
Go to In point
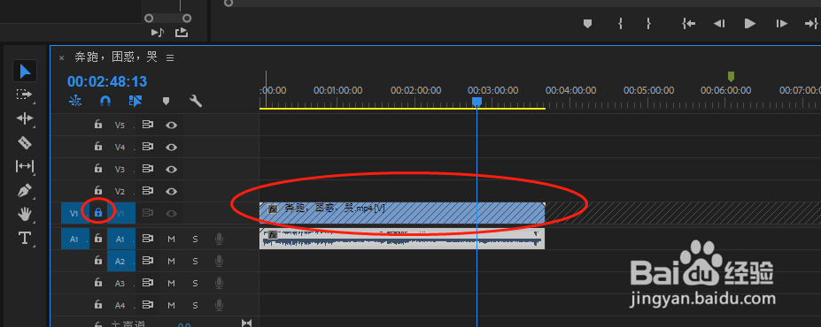click(688, 24)
